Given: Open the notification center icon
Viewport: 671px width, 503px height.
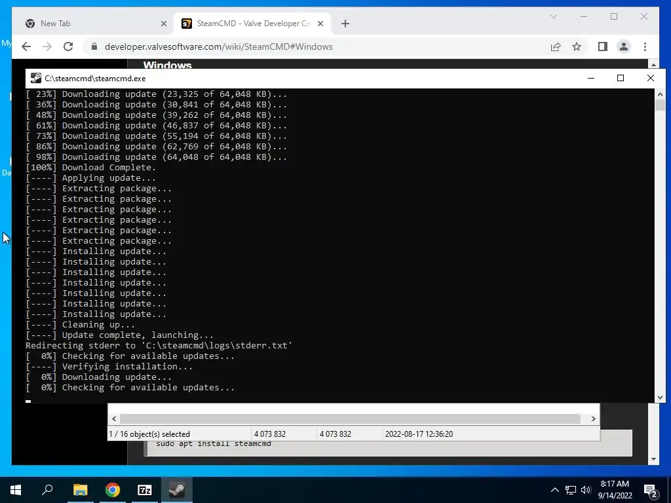Looking at the screenshot, I should [x=651, y=491].
